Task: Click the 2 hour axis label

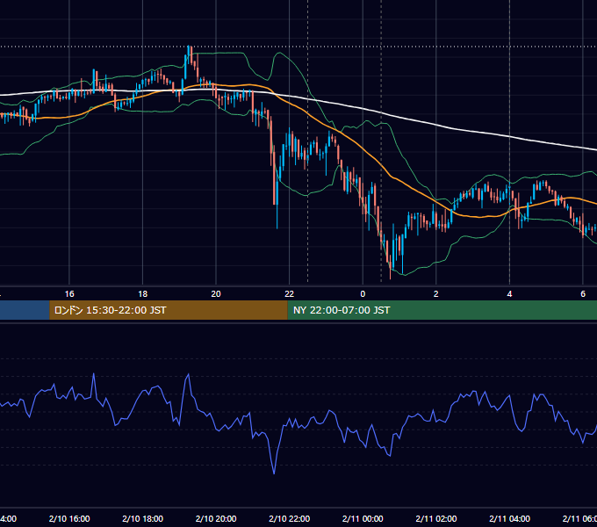Action: click(x=436, y=294)
